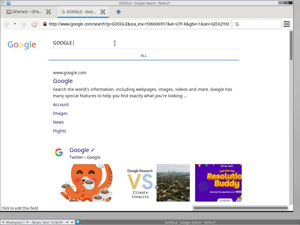Open the hamburger menu
This screenshot has height=225, width=300.
(x=287, y=24)
